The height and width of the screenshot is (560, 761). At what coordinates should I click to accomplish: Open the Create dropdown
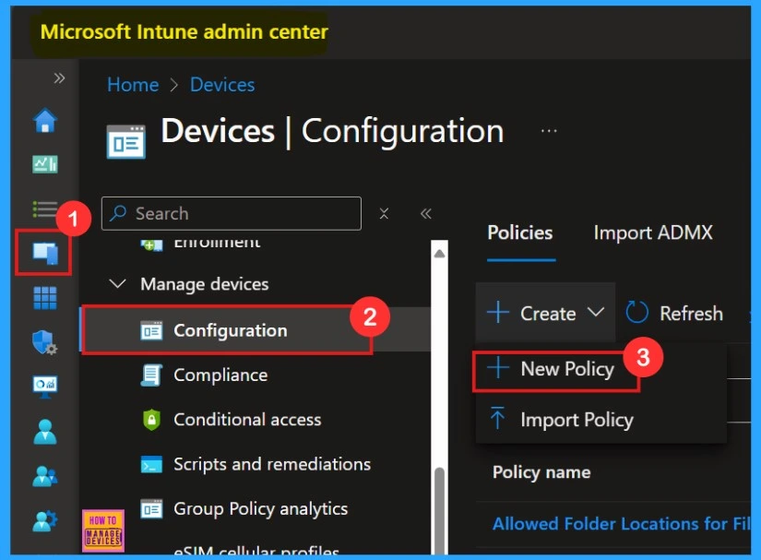(x=545, y=313)
